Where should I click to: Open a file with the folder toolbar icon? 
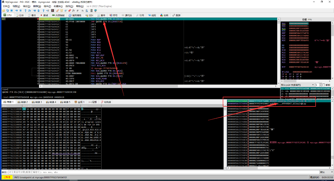pyautogui.click(x=4, y=10)
